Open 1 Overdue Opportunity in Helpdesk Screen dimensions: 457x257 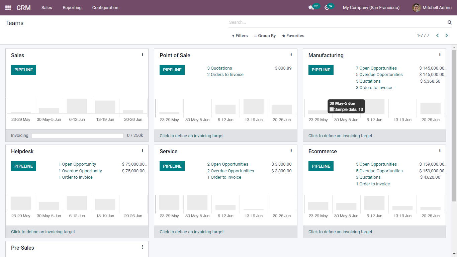click(80, 171)
